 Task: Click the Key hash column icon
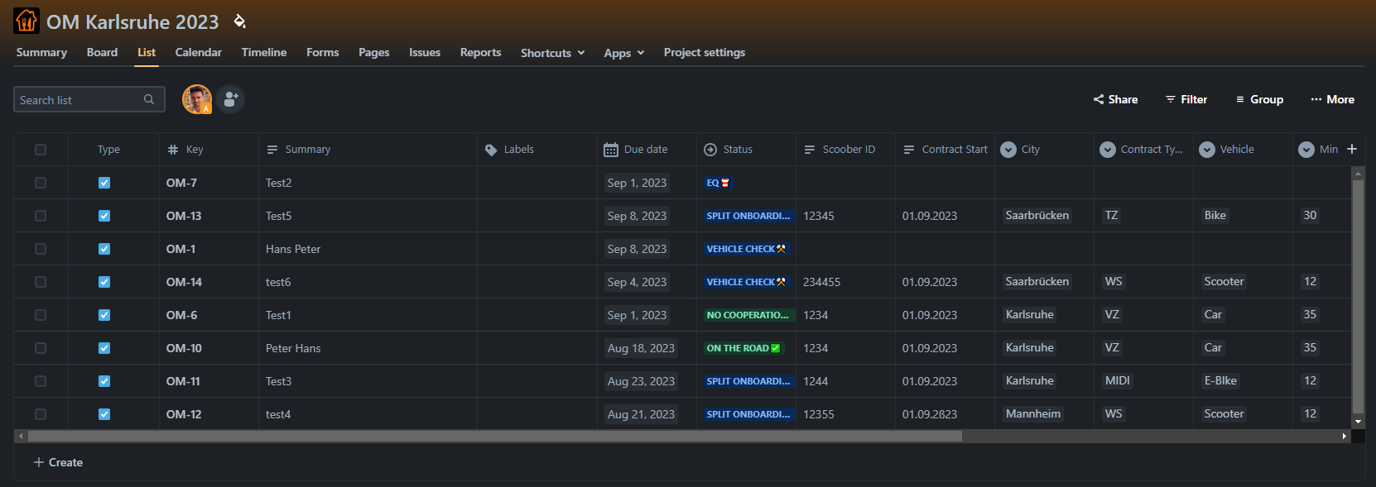[x=173, y=150]
